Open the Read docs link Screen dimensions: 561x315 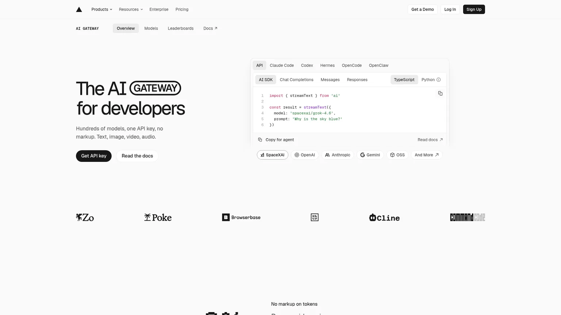pos(430,140)
